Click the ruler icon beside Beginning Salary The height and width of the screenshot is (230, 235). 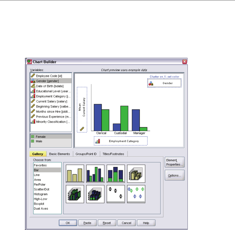(33, 106)
